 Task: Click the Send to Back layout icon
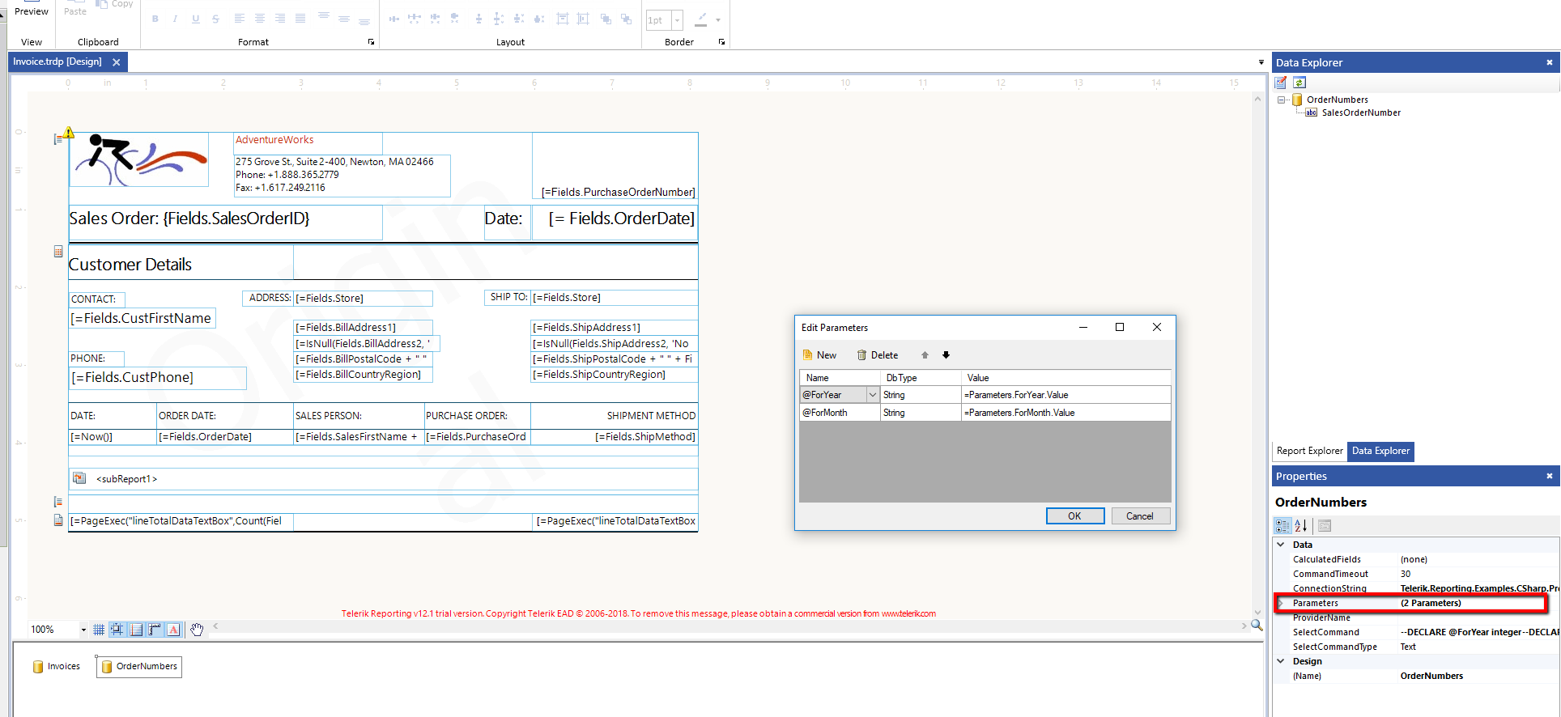(626, 19)
